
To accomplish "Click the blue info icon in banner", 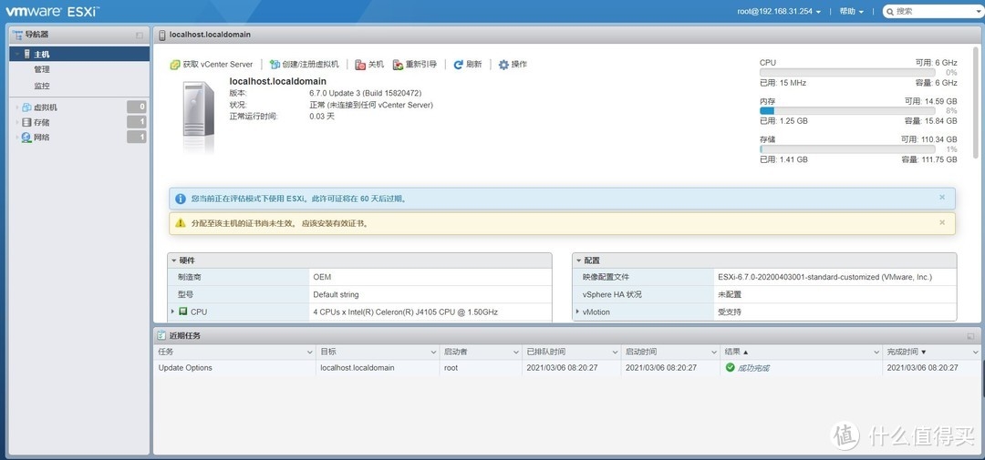I will (x=181, y=199).
